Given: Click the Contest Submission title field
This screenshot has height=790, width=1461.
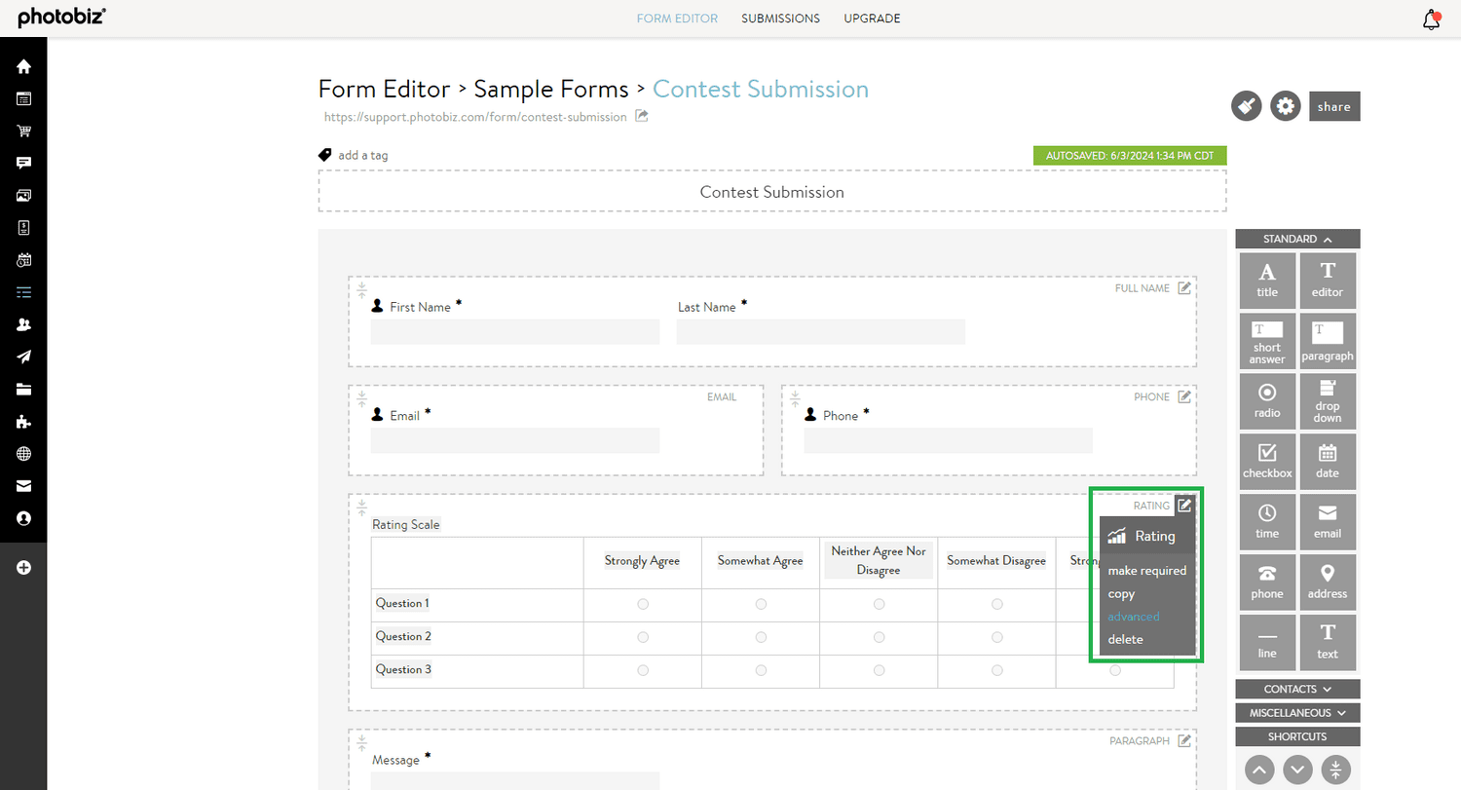Looking at the screenshot, I should [771, 192].
